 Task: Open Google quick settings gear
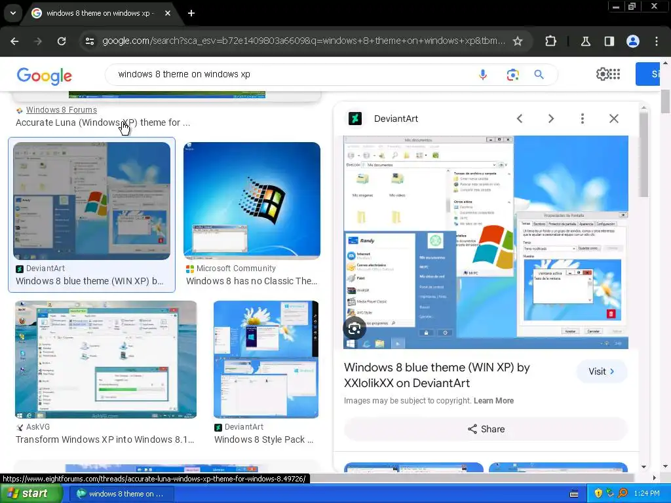pyautogui.click(x=602, y=74)
